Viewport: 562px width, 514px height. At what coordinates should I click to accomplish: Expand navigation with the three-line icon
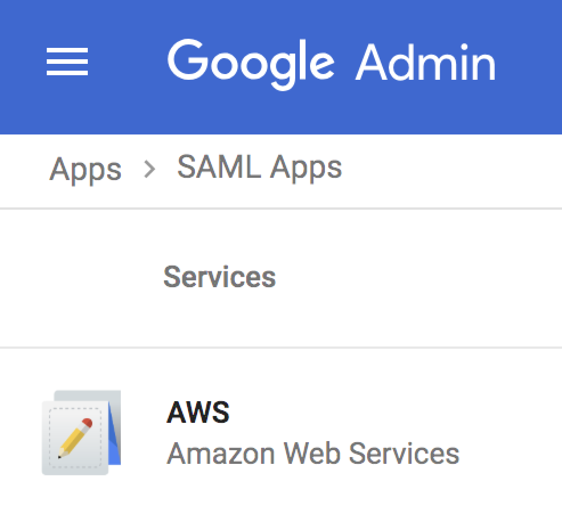click(67, 62)
